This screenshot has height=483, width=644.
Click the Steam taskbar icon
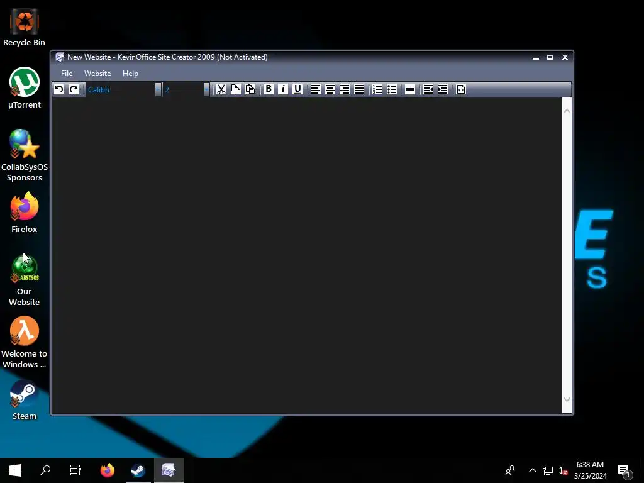138,470
